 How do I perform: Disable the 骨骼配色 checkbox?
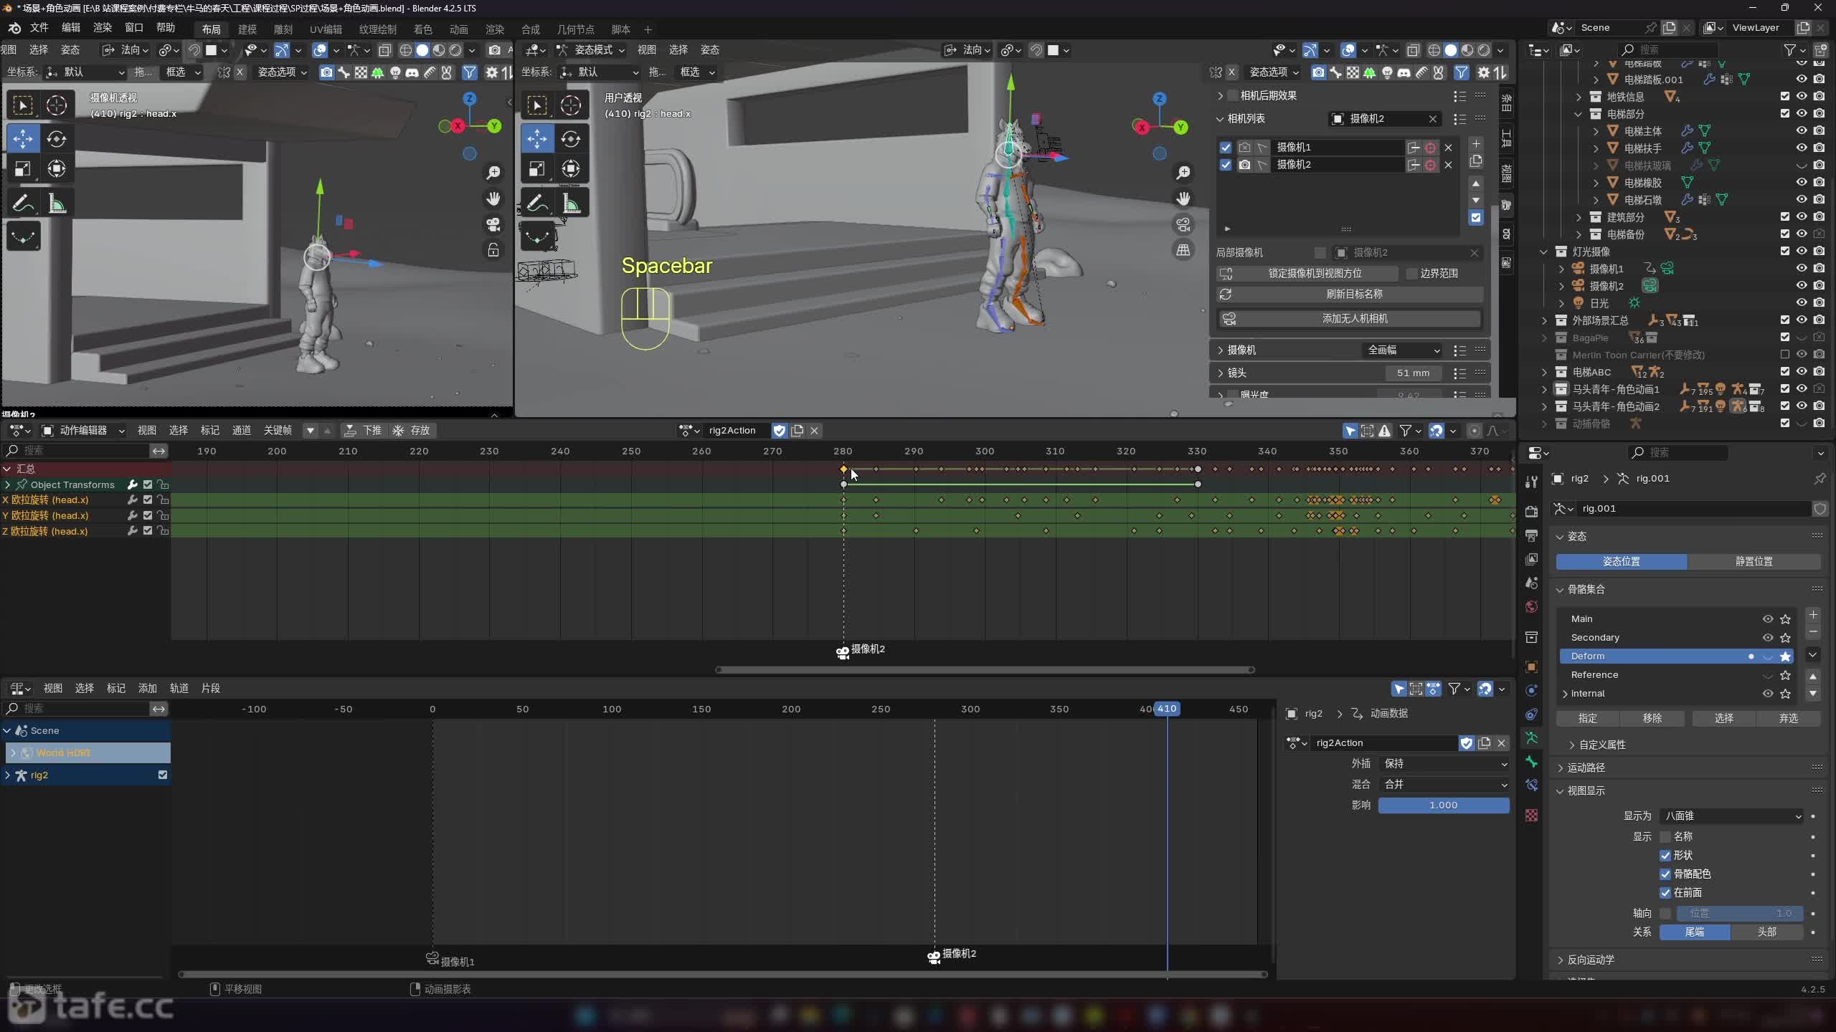pyautogui.click(x=1665, y=874)
